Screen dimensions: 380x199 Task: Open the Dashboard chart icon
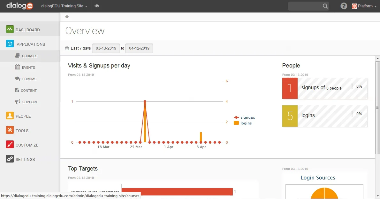[x=10, y=29]
